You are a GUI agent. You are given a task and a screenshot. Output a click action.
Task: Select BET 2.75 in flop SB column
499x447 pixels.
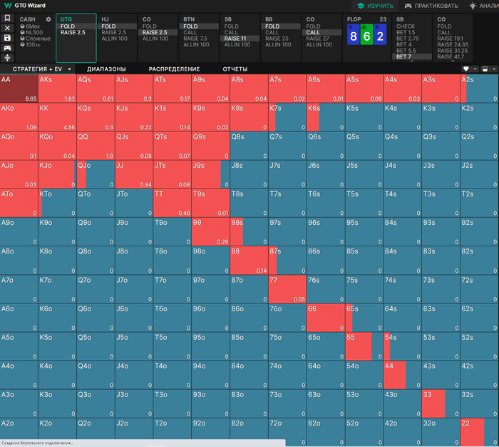[x=408, y=39]
